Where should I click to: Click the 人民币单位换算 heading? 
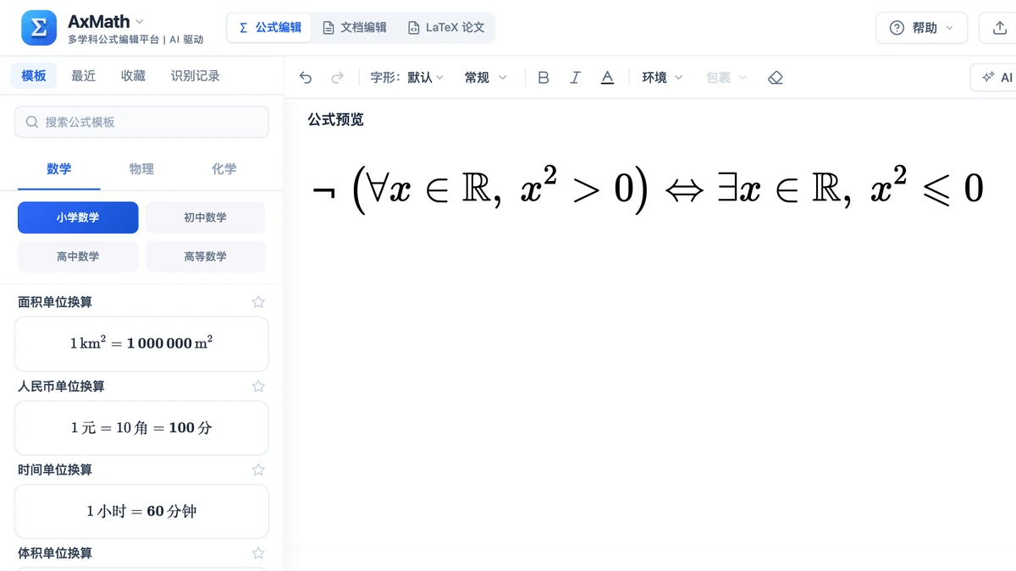click(61, 386)
